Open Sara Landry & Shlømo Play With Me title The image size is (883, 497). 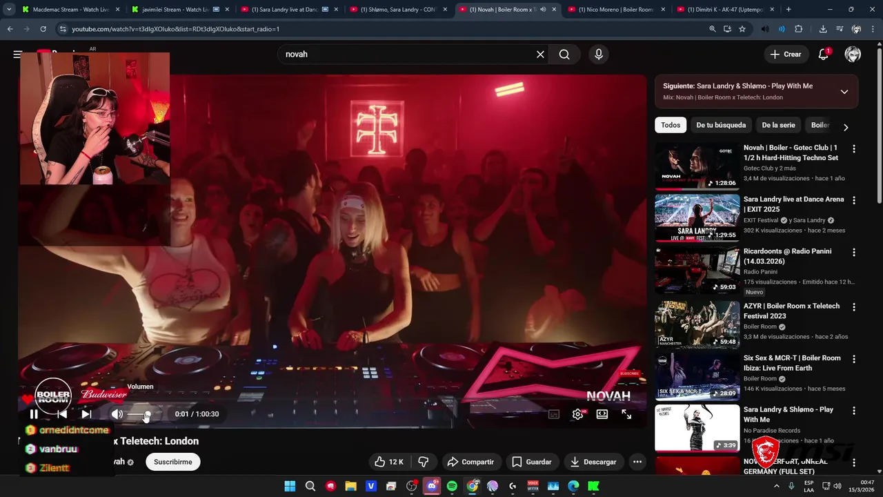(x=788, y=414)
